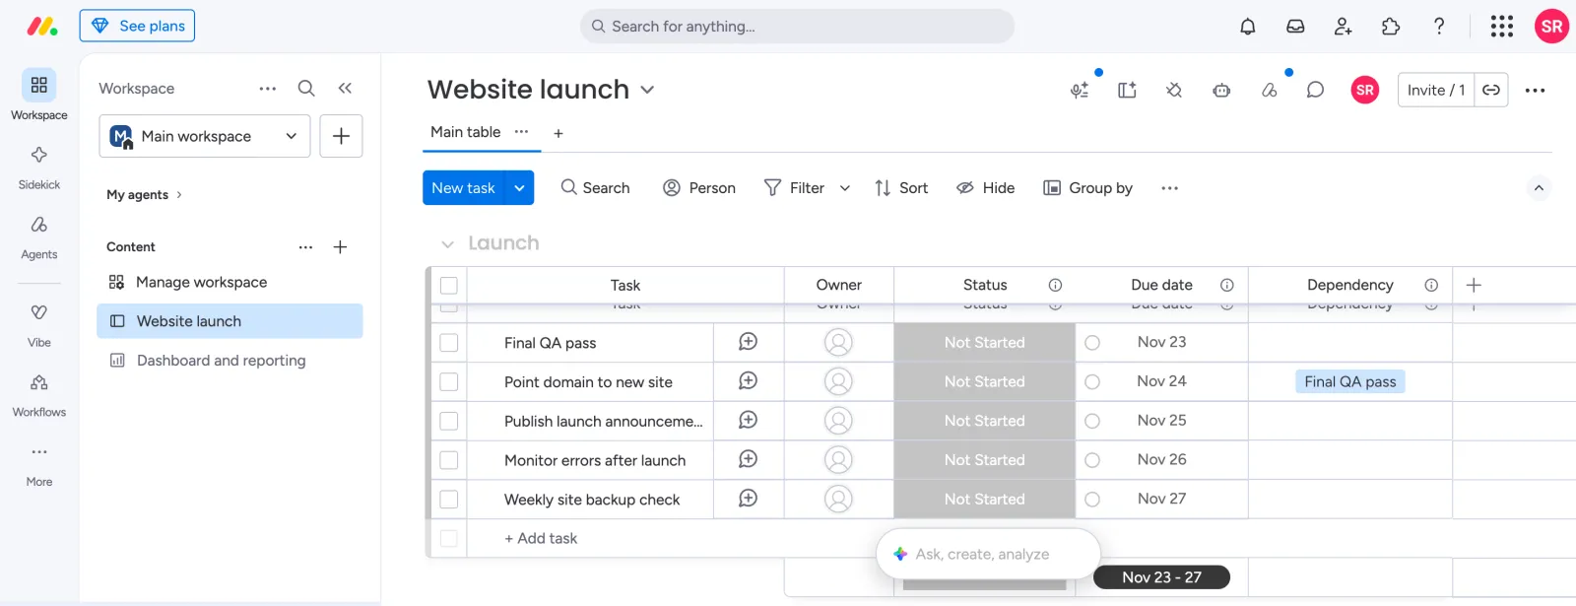Click the invite members icon
Viewport: 1576px width, 606px height.
pos(1343,27)
